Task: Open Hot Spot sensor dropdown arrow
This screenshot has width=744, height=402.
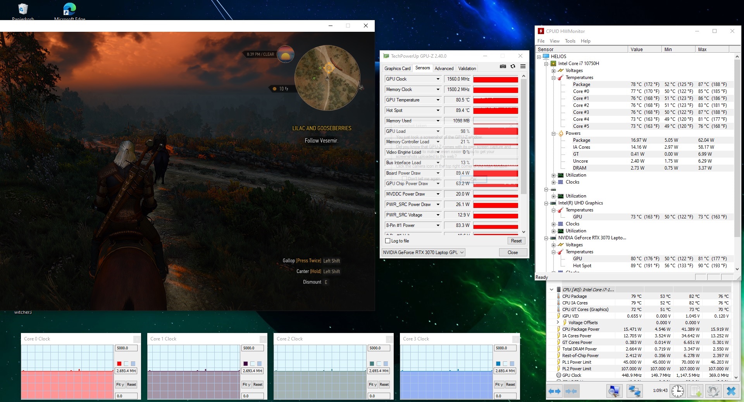Action: click(438, 110)
